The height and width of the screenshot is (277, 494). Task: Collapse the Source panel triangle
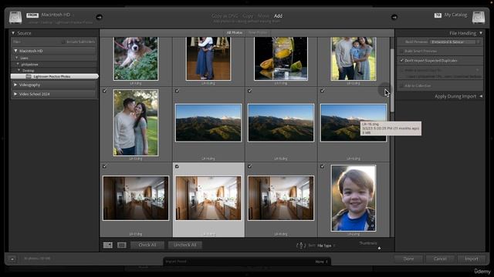pos(13,33)
